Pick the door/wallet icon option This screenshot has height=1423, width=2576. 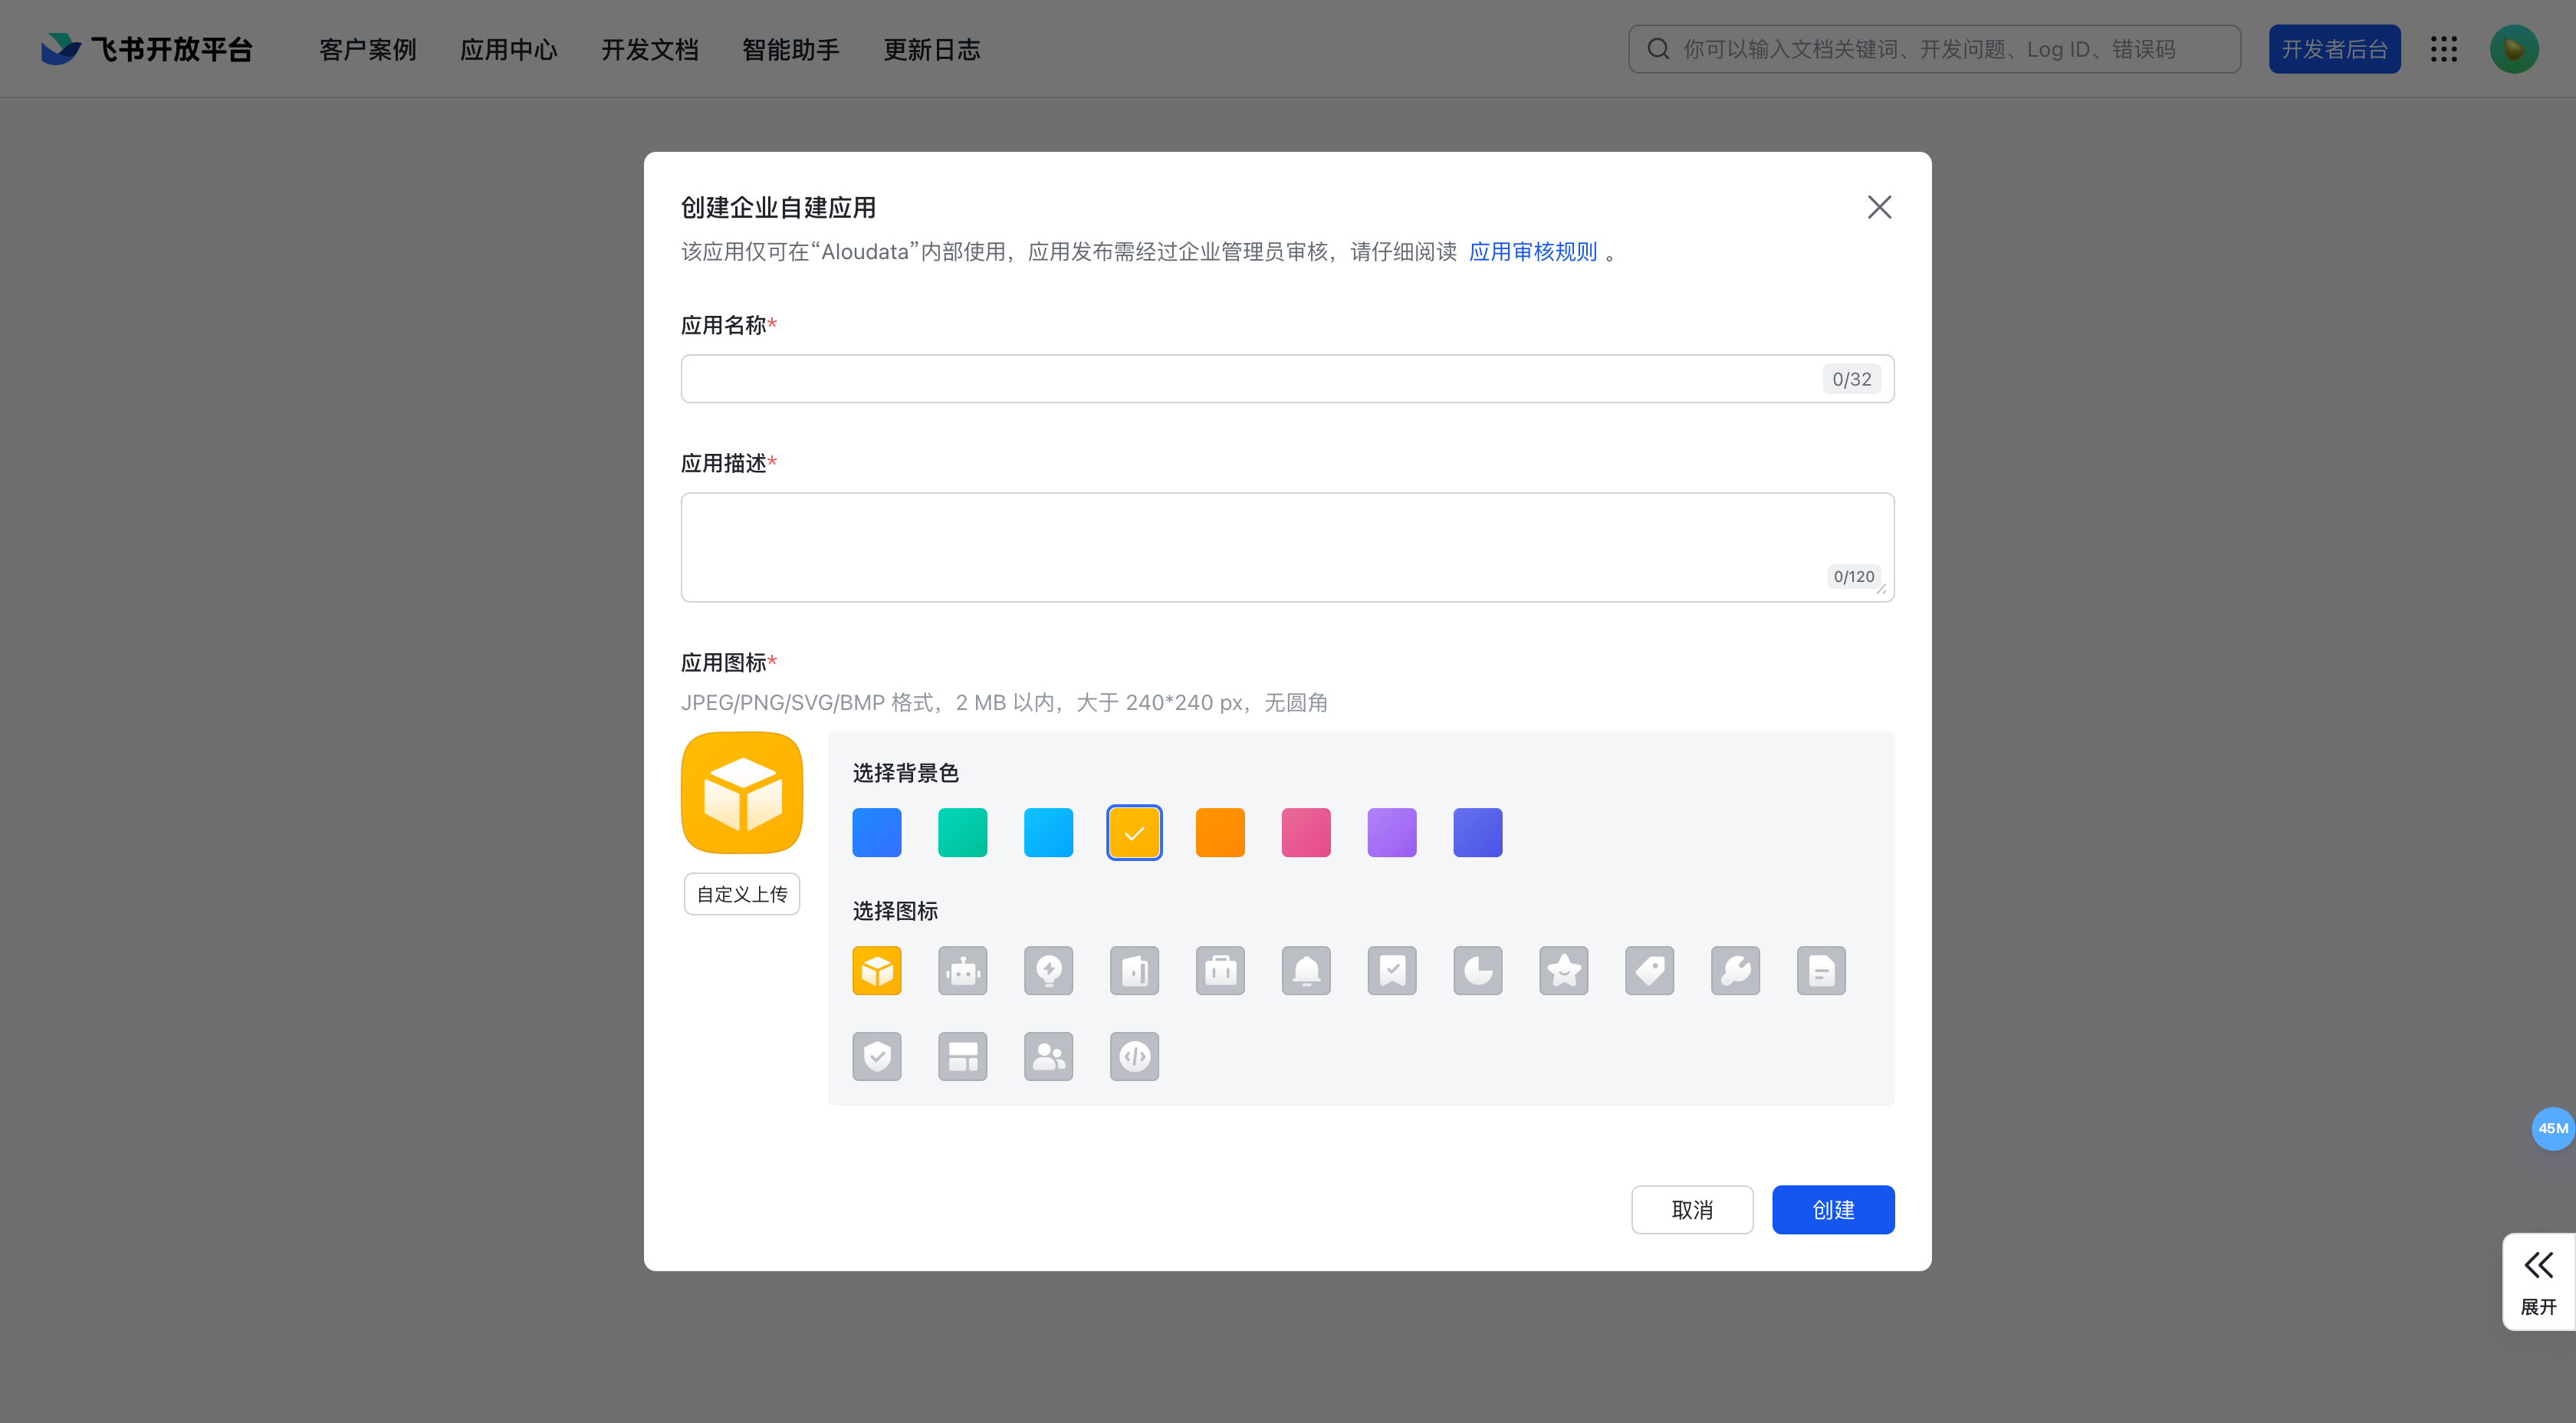1135,970
